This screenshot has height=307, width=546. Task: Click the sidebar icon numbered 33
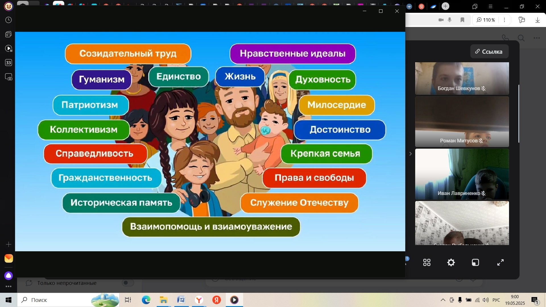coord(9,63)
